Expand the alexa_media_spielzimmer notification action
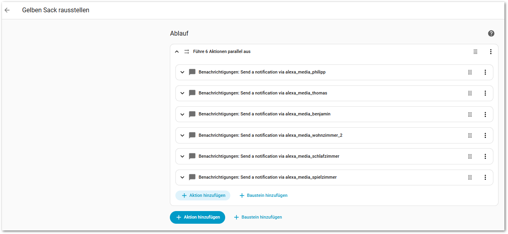The image size is (508, 234). pos(182,177)
